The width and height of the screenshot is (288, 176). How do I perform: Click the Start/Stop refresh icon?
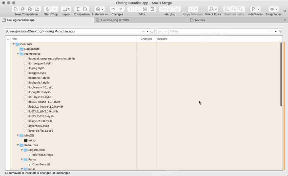click(x=47, y=9)
